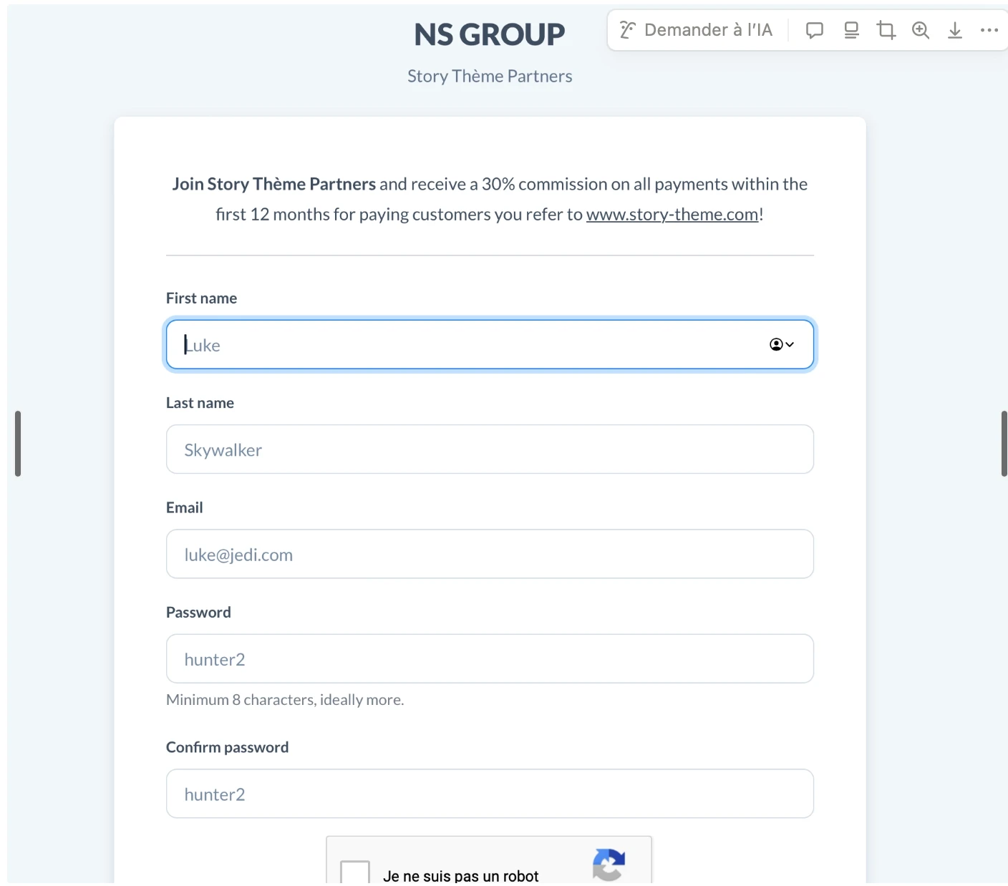The width and height of the screenshot is (1008, 886).
Task: Click the autofill contact icon in First name
Action: point(781,345)
